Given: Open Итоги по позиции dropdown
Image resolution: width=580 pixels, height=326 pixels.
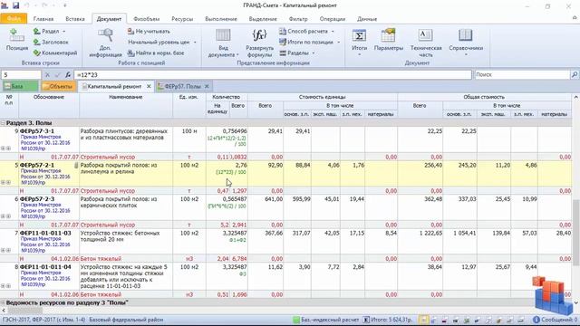Looking at the screenshot, I should [x=338, y=43].
